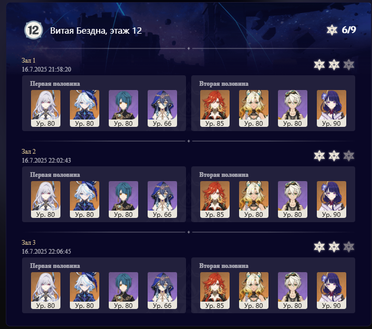
Task: Select white-haired Ур. 80 character in Зал 1 first half
Action: click(46, 108)
